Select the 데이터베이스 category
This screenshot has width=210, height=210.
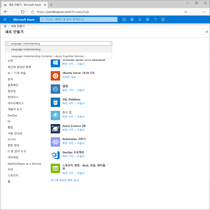point(16,103)
